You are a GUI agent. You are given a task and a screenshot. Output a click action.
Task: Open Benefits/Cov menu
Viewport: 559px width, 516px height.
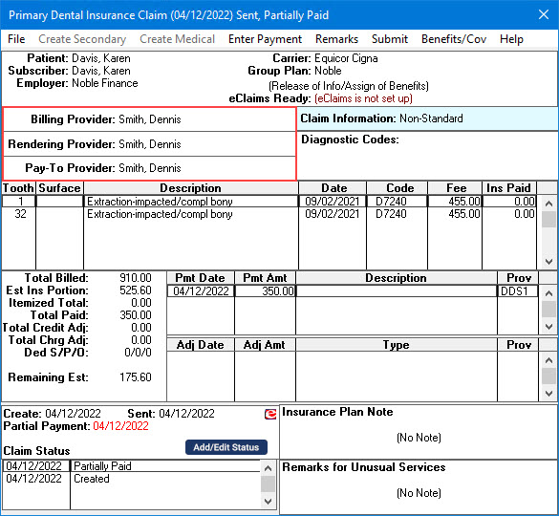[x=454, y=39]
